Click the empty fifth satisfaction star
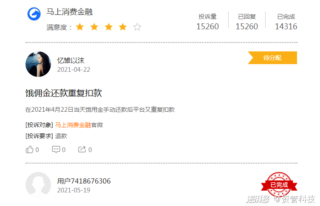This screenshot has height=206, width=320. tap(137, 27)
